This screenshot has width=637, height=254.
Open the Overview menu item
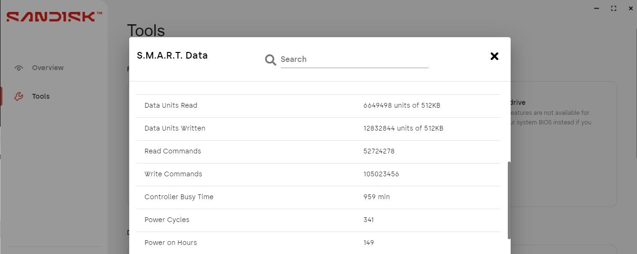[x=48, y=68]
